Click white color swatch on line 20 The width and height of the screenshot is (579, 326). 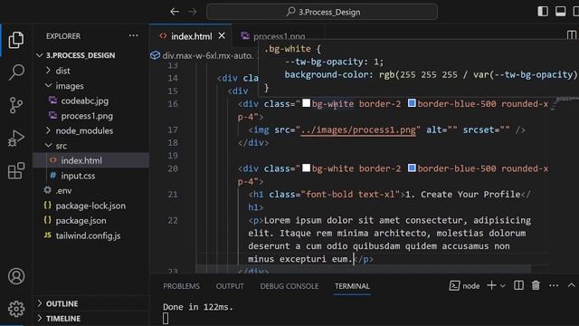306,168
